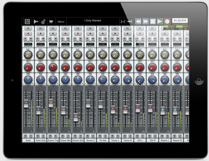Click the Pan knob on OH L channel

tap(140, 80)
